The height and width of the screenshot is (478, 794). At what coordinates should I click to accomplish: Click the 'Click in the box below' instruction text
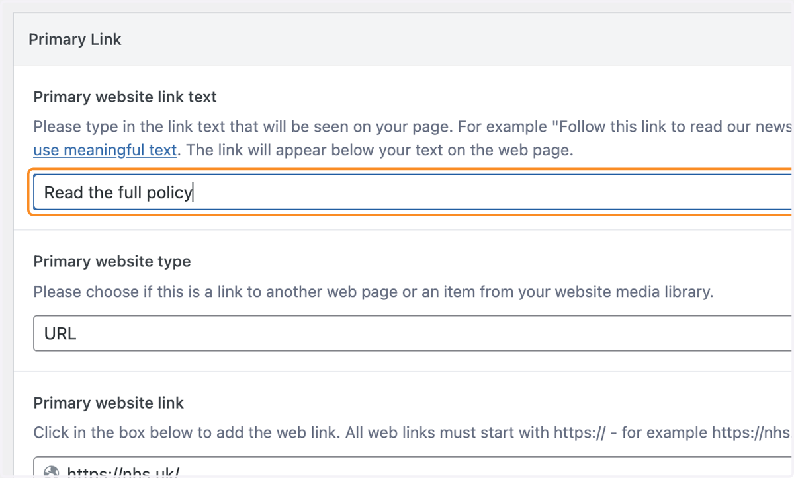click(412, 433)
